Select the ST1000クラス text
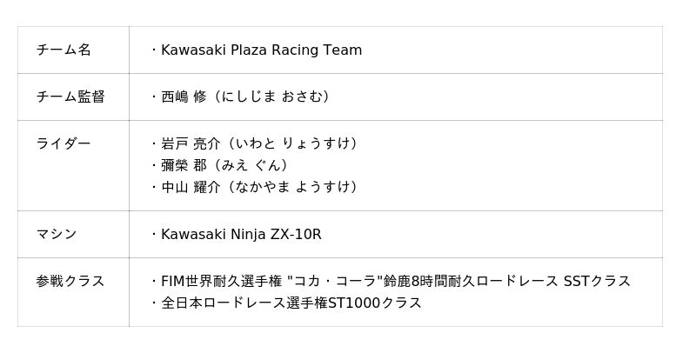 click(374, 303)
